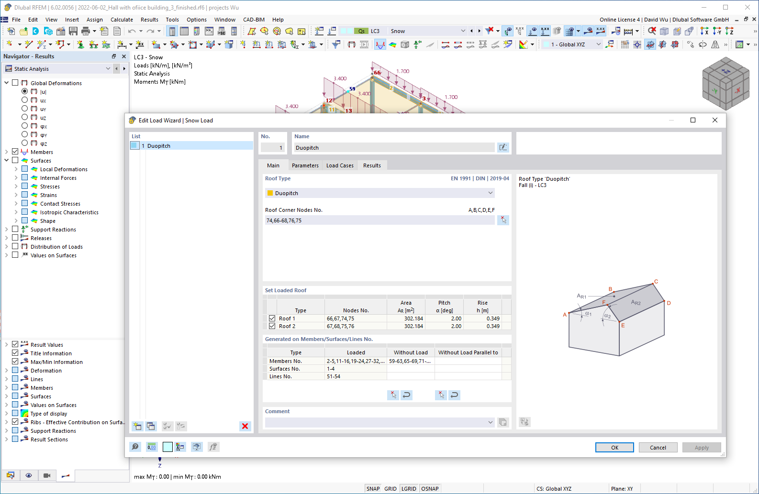
Task: Click the second reset arrow icon below generated table
Action: click(455, 395)
